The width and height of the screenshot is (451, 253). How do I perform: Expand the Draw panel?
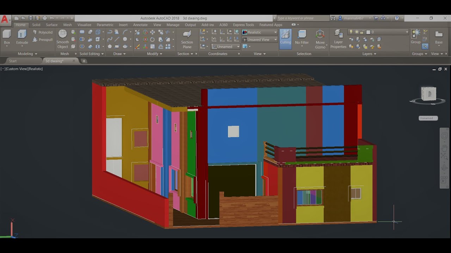point(119,54)
